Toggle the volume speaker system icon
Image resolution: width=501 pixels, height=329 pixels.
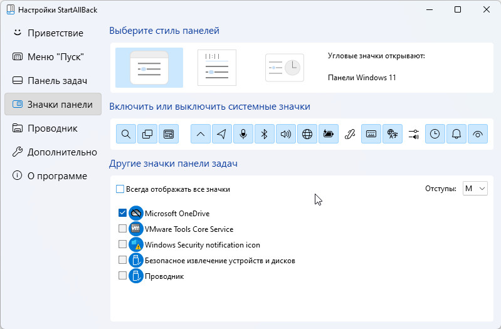pos(286,133)
